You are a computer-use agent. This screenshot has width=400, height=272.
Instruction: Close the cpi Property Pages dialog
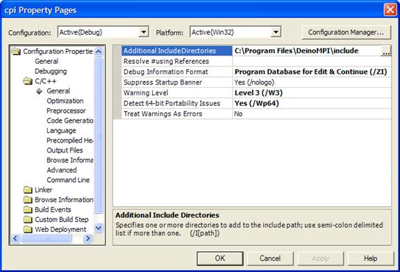click(x=390, y=10)
